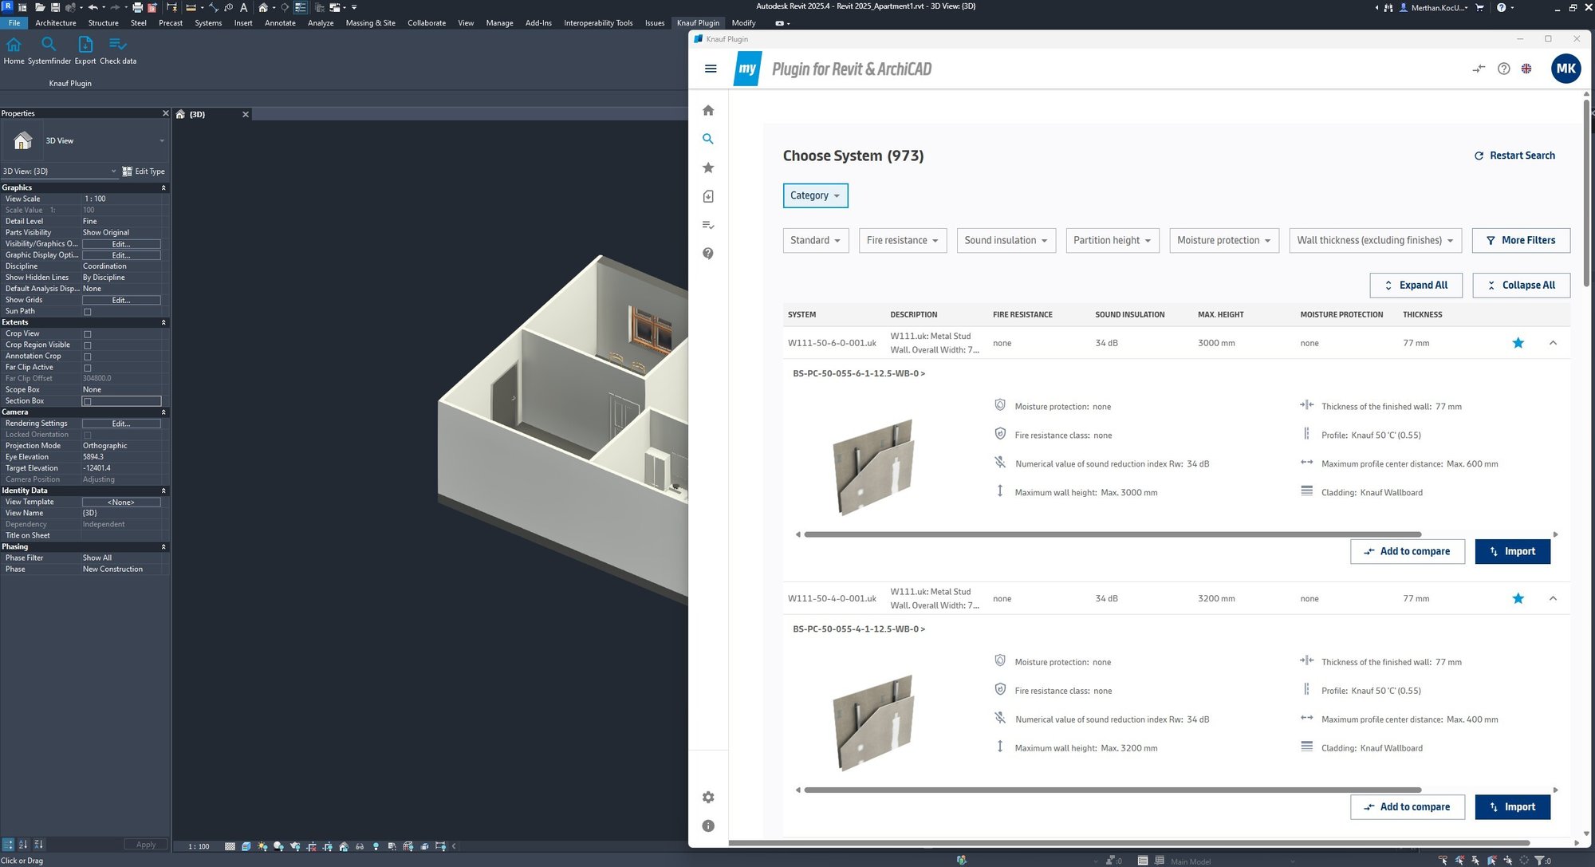The width and height of the screenshot is (1595, 867).
Task: Open the Partition height filter dropdown
Action: [x=1112, y=240]
